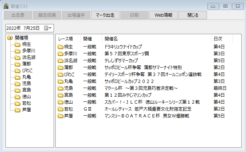Image resolution: width=246 pixels, height=152 pixels.
Task: Select the 開催場 root folder icon in tree
Action: pyautogui.click(x=10, y=38)
